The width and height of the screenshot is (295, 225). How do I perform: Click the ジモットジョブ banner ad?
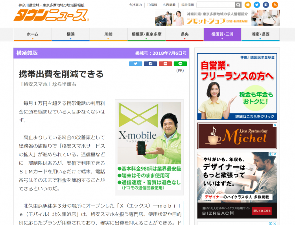coord(217,18)
